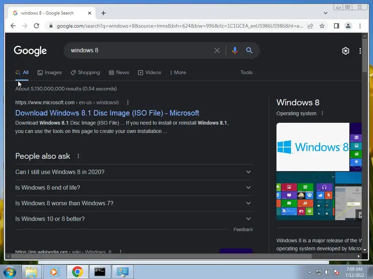Submit search with the magnifier icon
This screenshot has height=279, width=373.
point(249,50)
